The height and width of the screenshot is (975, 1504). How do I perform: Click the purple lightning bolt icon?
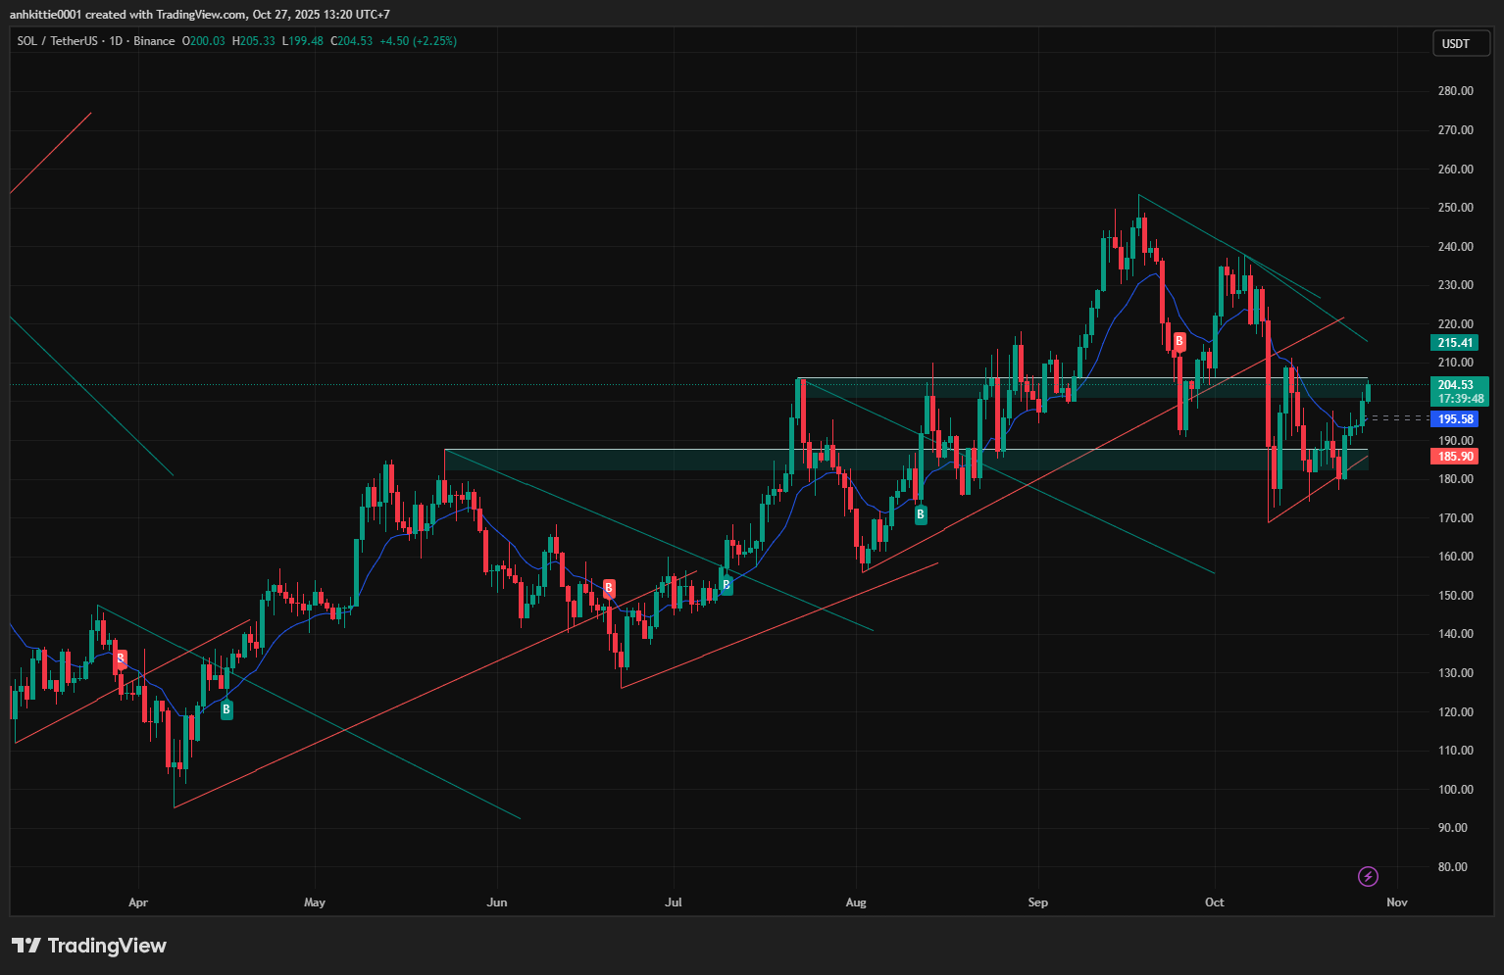click(1368, 876)
